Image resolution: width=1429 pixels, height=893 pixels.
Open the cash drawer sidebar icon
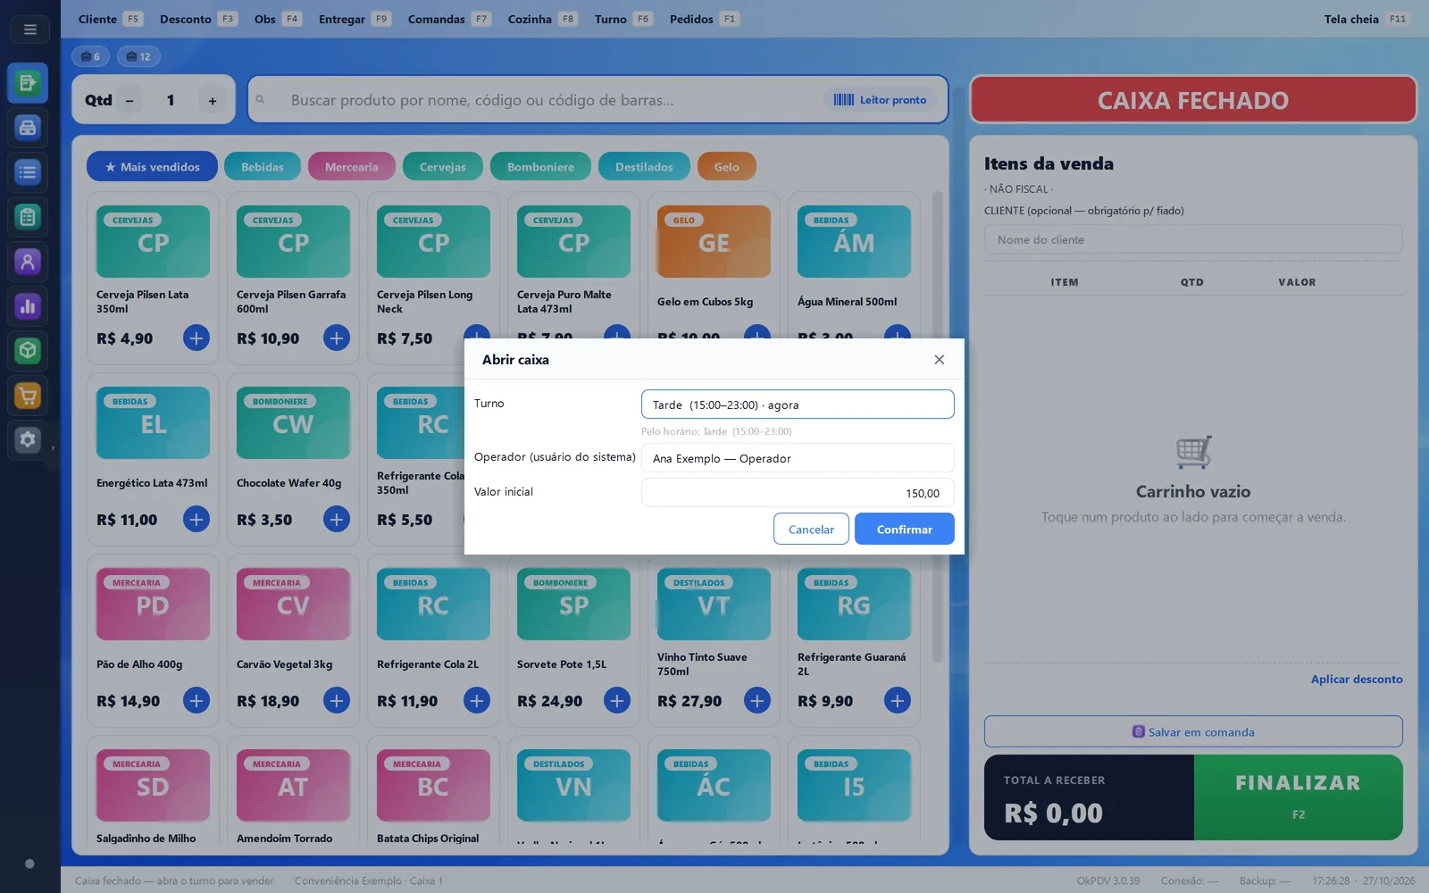click(28, 128)
